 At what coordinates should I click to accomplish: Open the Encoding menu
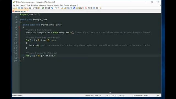[34, 5]
